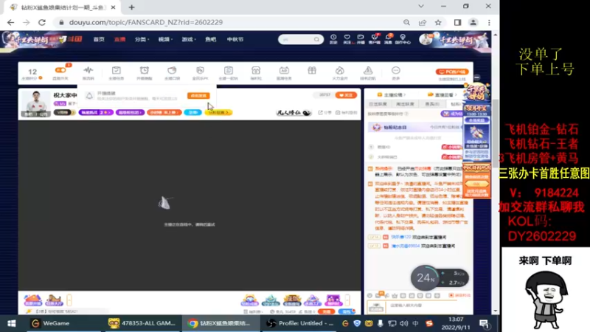
Task: Expand the 主播投稿 section header
Action: pyautogui.click(x=392, y=95)
